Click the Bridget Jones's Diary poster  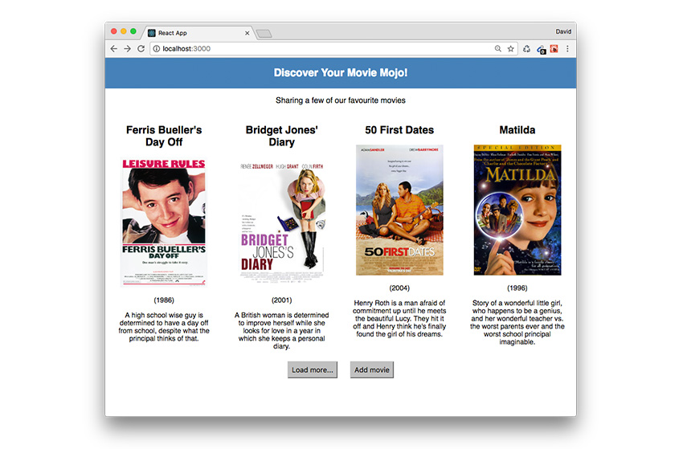[x=282, y=222]
